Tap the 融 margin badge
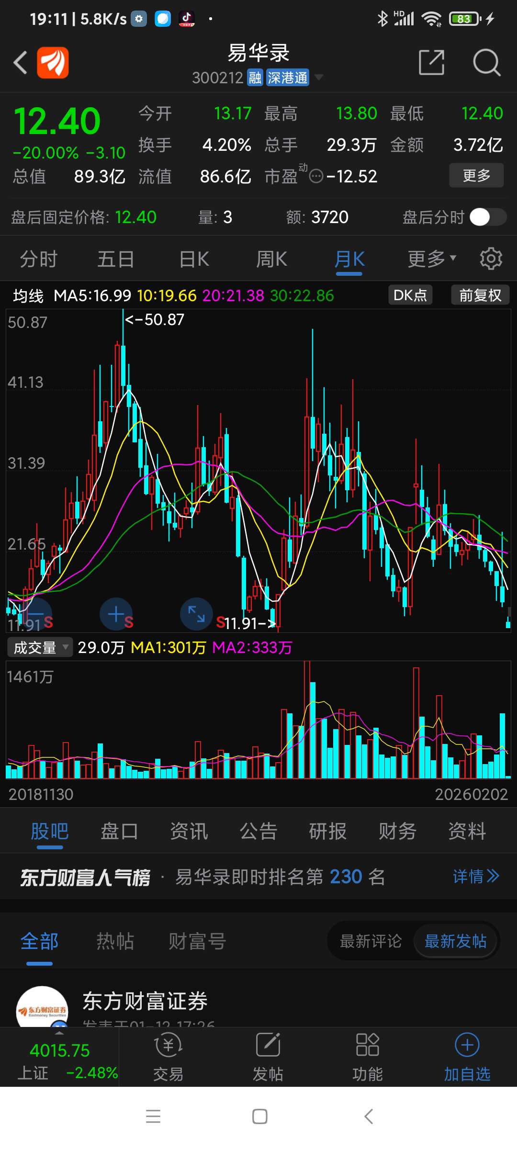This screenshot has height=1149, width=517. click(255, 78)
